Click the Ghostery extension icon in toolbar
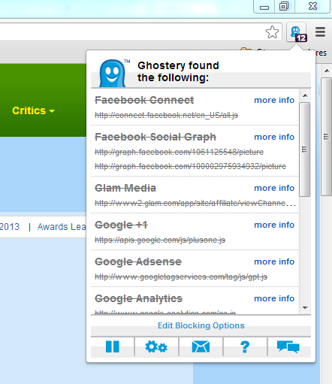332x384 pixels. (297, 32)
